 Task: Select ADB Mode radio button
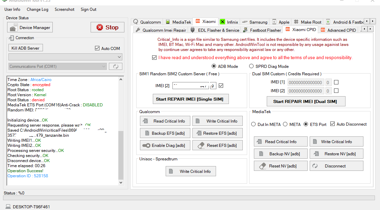(214, 66)
